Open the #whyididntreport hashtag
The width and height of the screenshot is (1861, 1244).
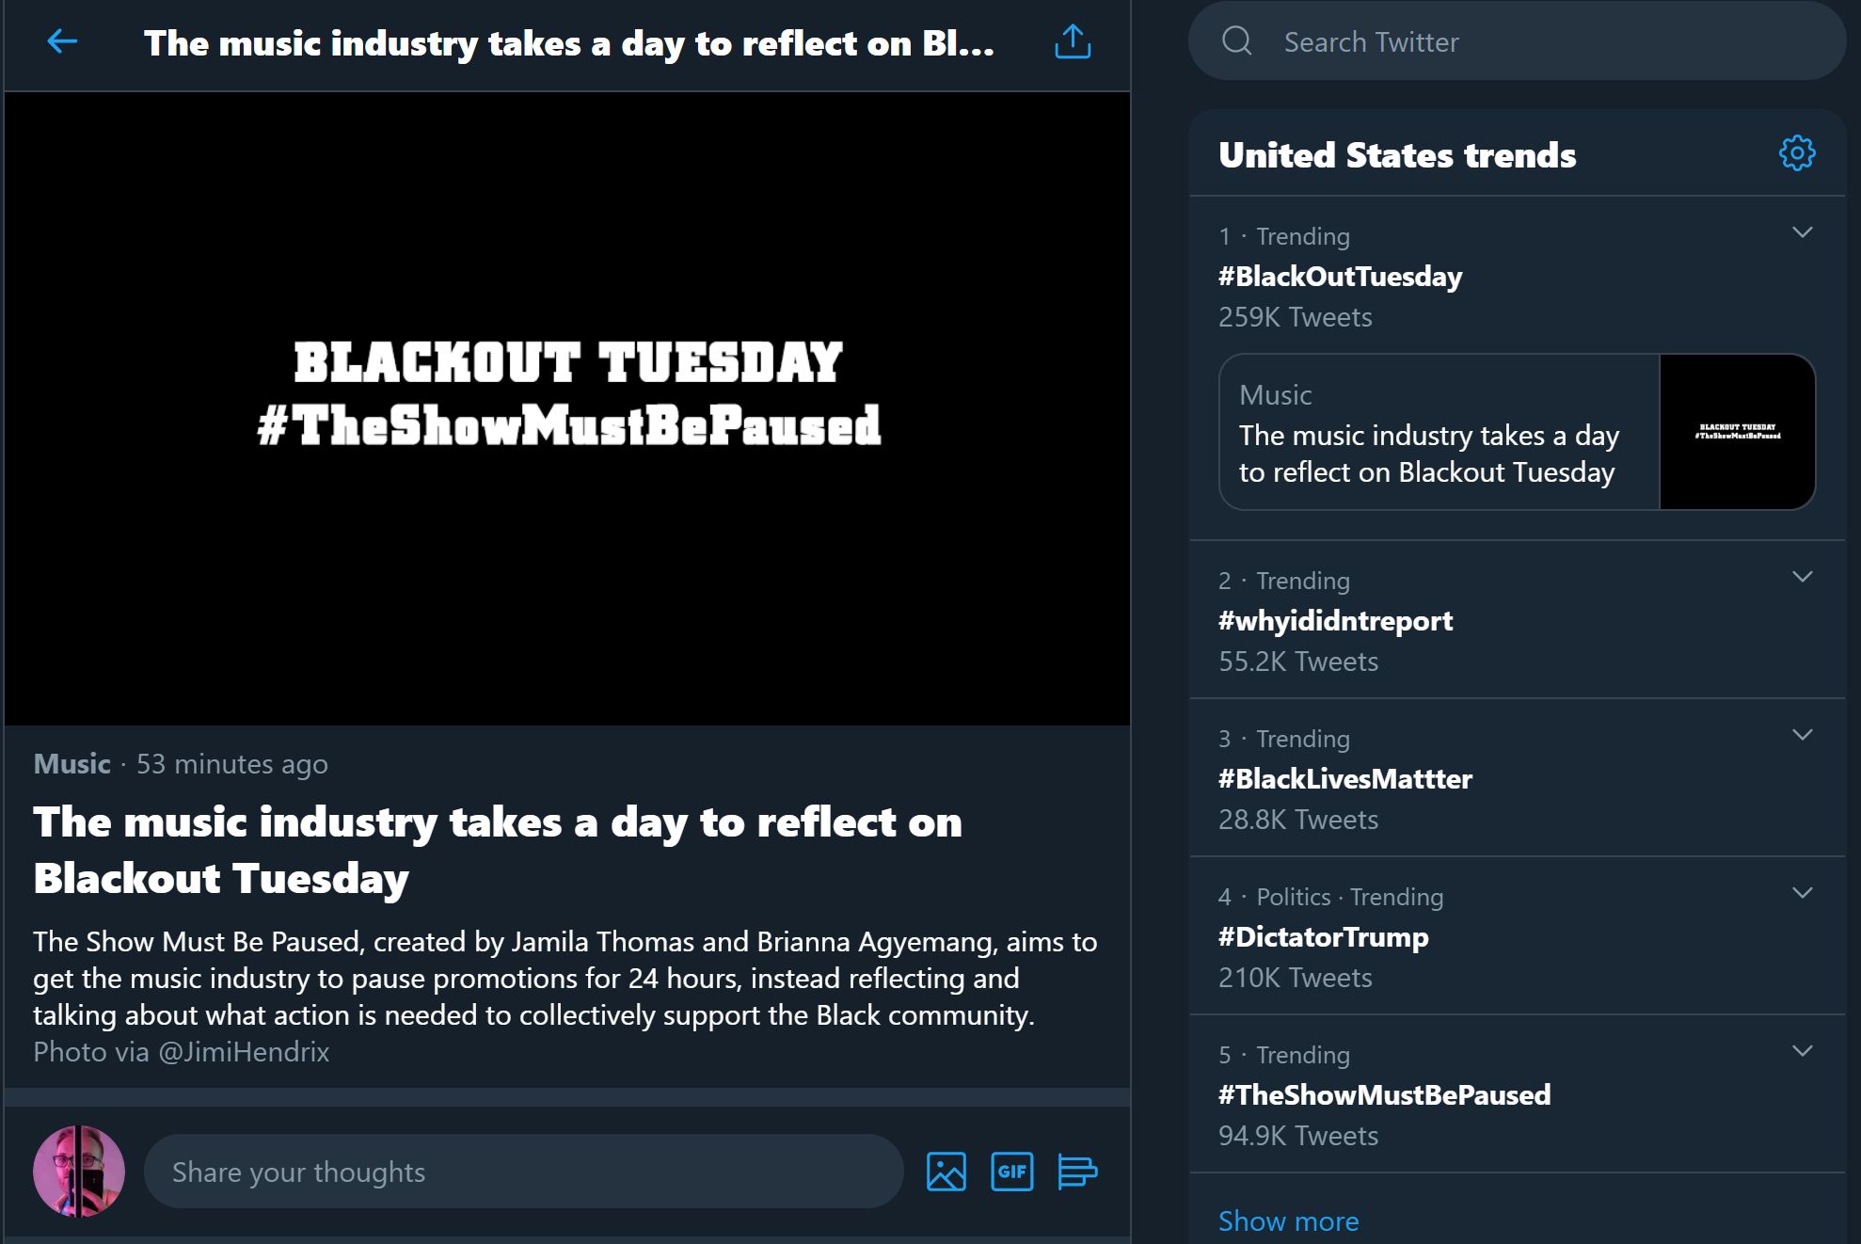[x=1335, y=621]
